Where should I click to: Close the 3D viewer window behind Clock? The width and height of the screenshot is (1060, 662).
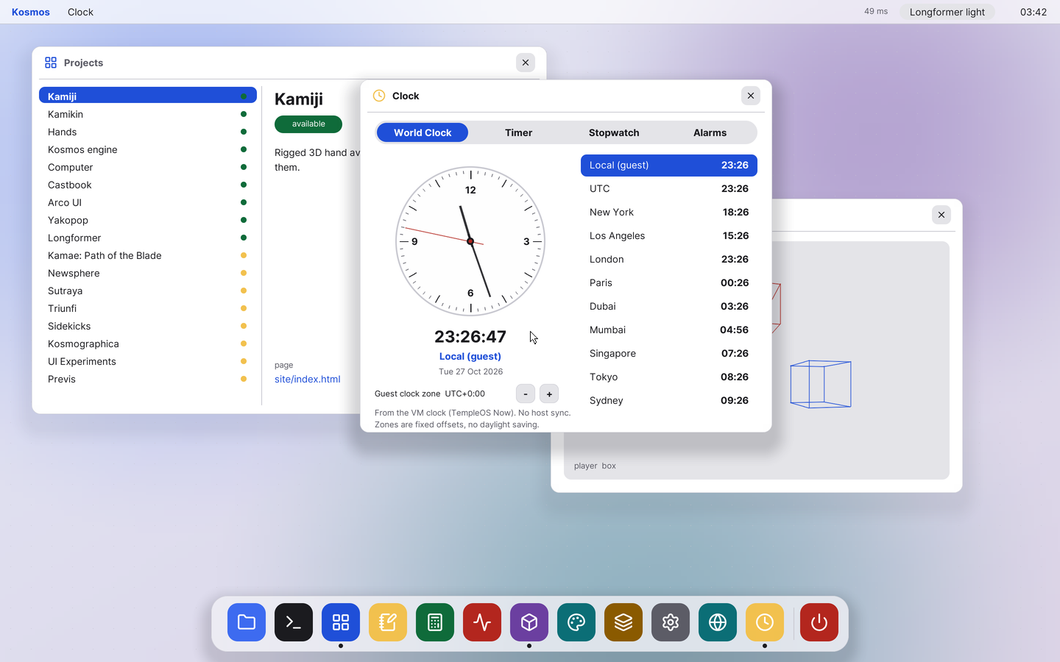coord(941,215)
